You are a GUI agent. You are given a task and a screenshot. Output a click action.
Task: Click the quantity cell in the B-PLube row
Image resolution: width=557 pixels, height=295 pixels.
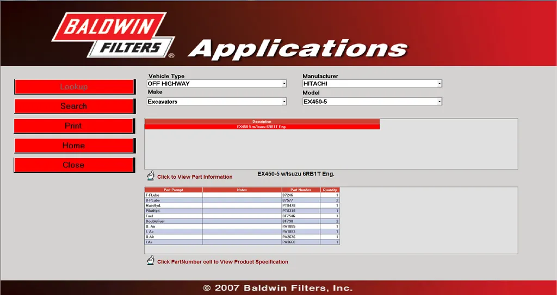(x=330, y=200)
